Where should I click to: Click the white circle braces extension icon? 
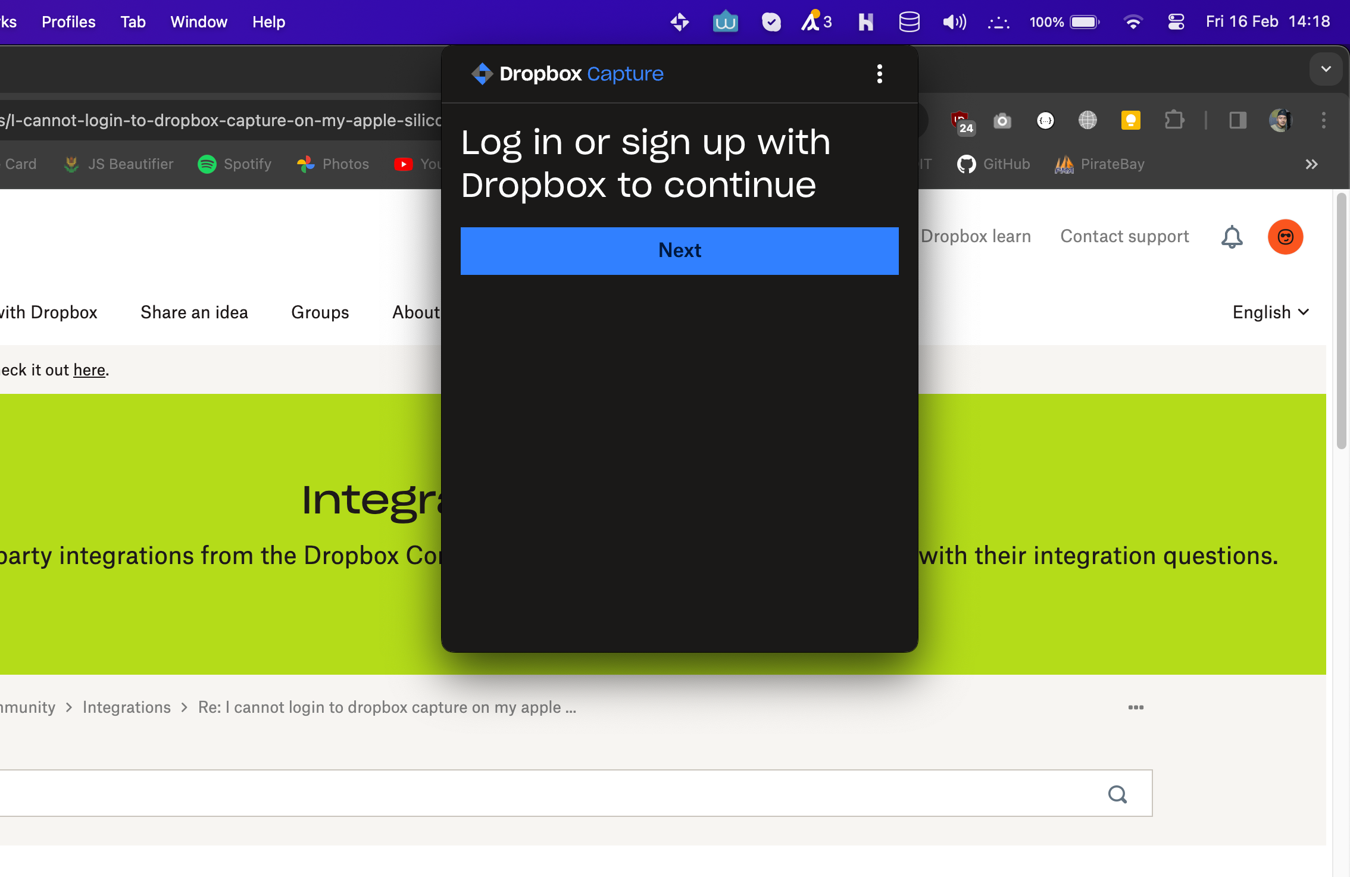[1045, 121]
